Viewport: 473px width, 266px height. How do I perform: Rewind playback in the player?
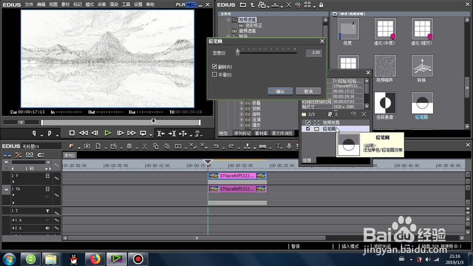83,133
